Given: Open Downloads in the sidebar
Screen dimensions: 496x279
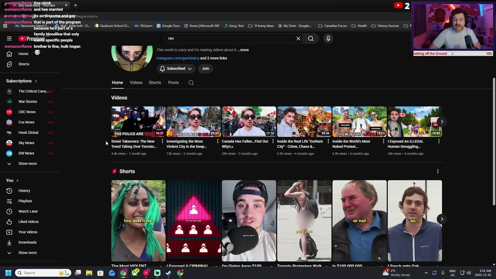Looking at the screenshot, I should [x=27, y=243].
